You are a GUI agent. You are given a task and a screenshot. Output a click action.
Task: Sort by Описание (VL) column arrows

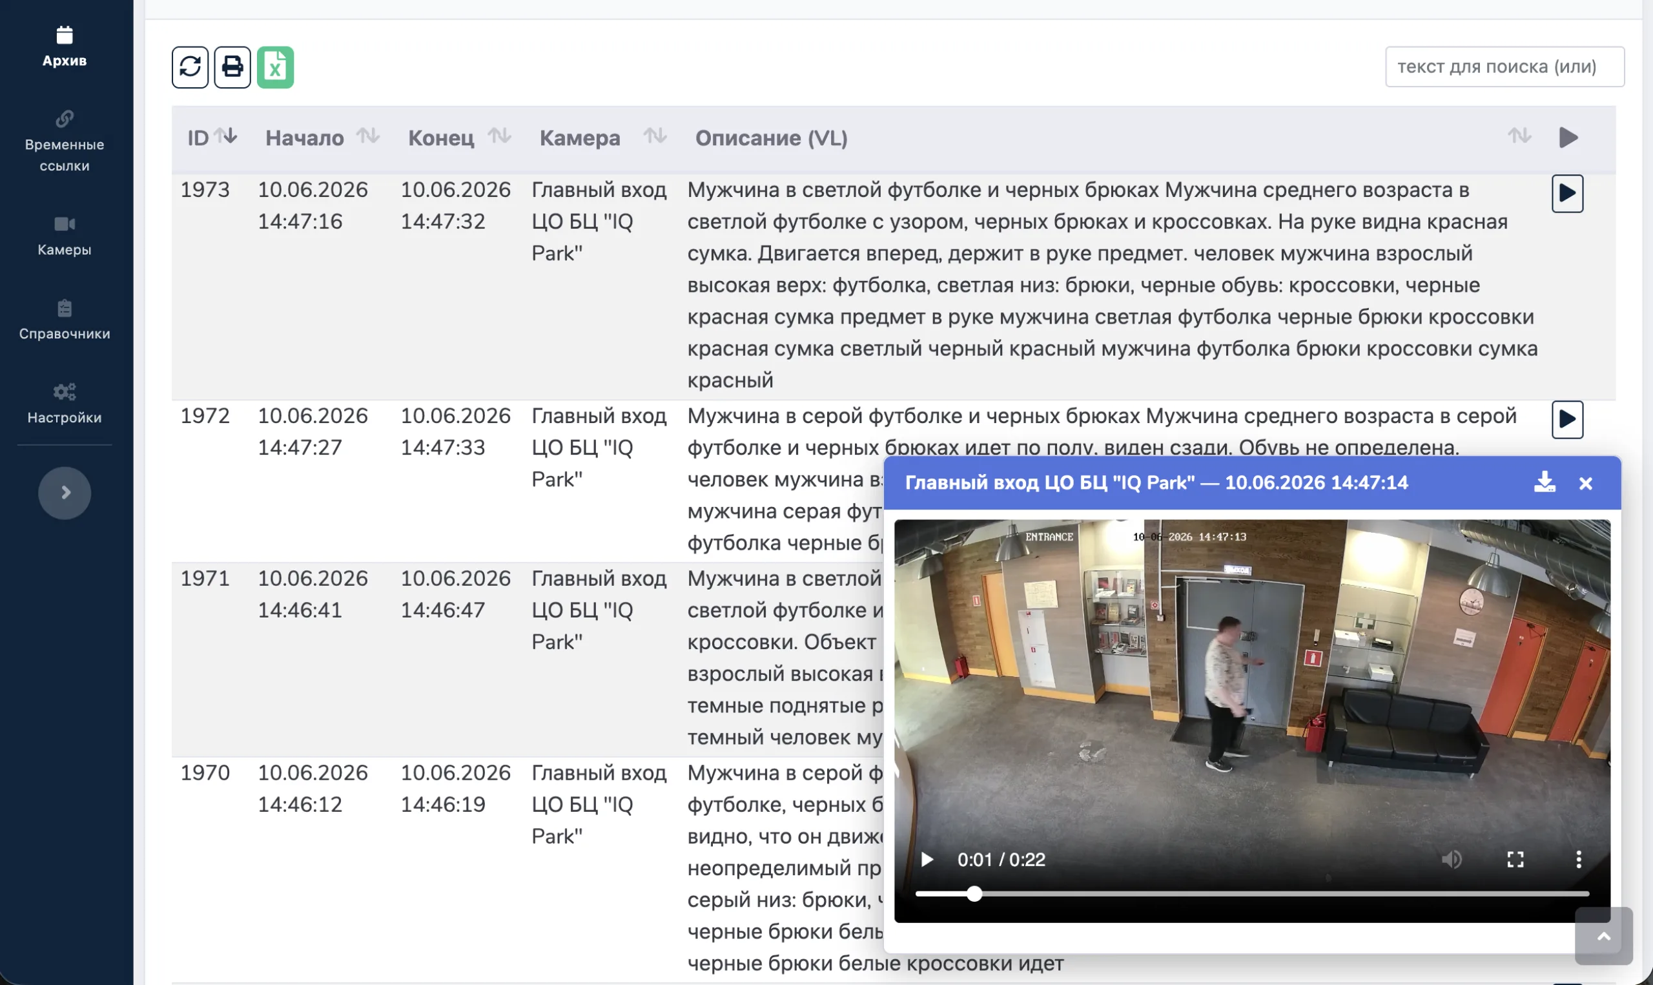(x=1520, y=136)
